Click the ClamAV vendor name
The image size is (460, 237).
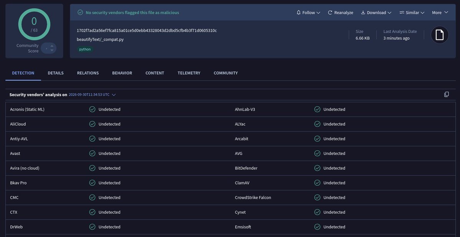(242, 183)
